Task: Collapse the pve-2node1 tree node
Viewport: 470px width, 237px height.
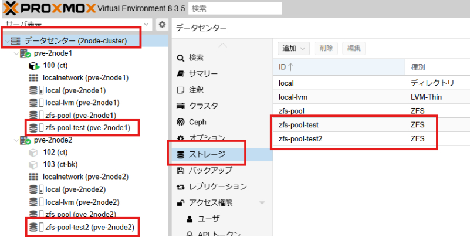Action: tap(16, 54)
